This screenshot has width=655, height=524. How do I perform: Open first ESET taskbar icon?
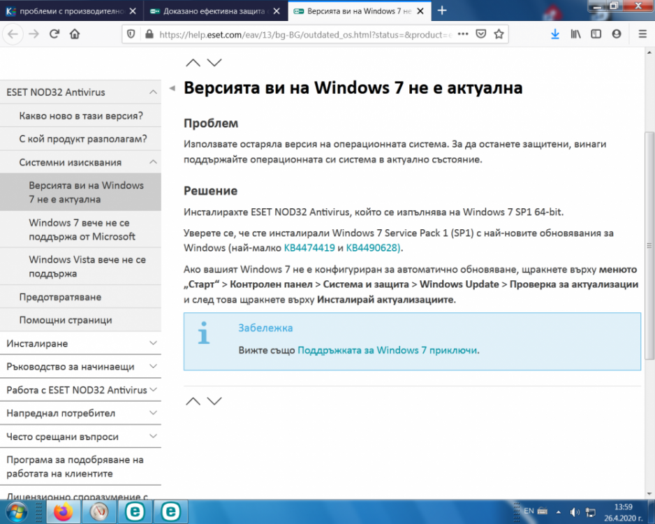135,511
